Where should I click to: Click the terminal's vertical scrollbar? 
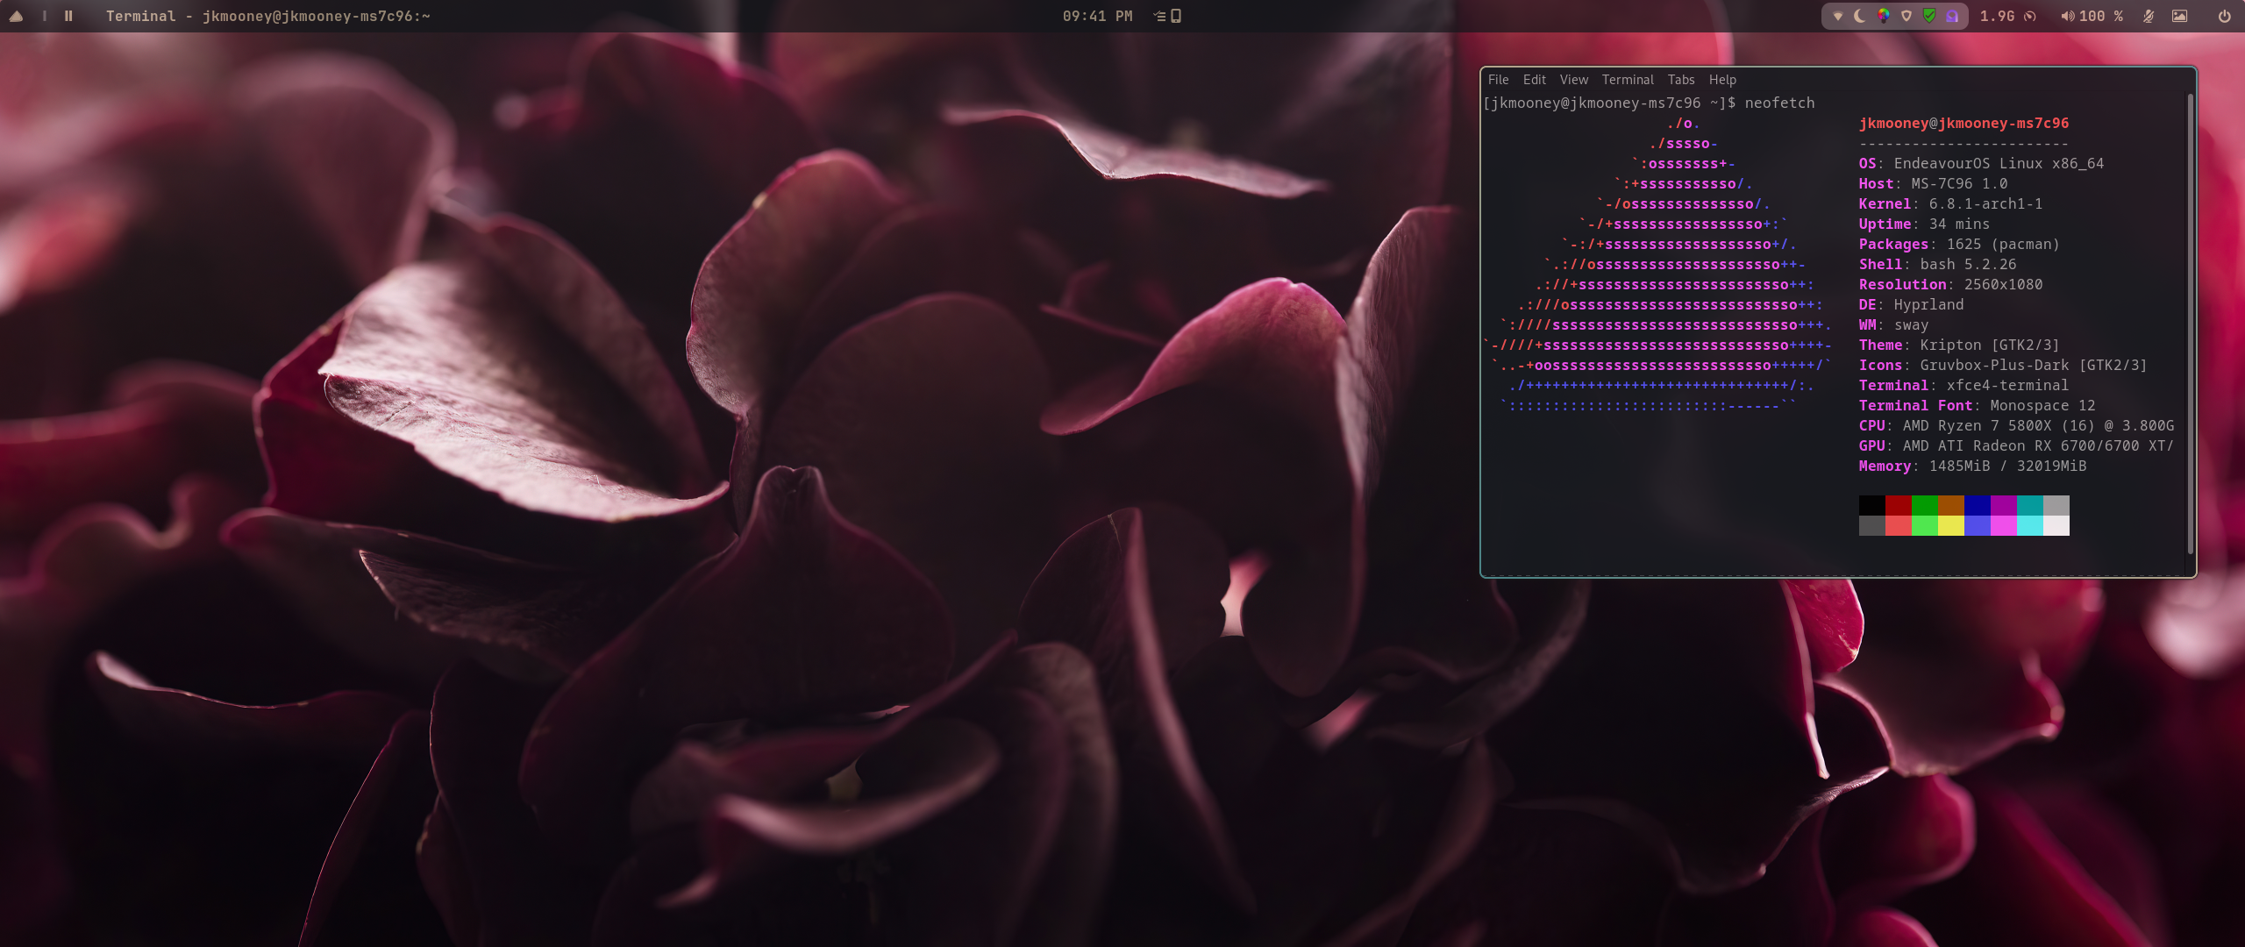[x=2190, y=324]
